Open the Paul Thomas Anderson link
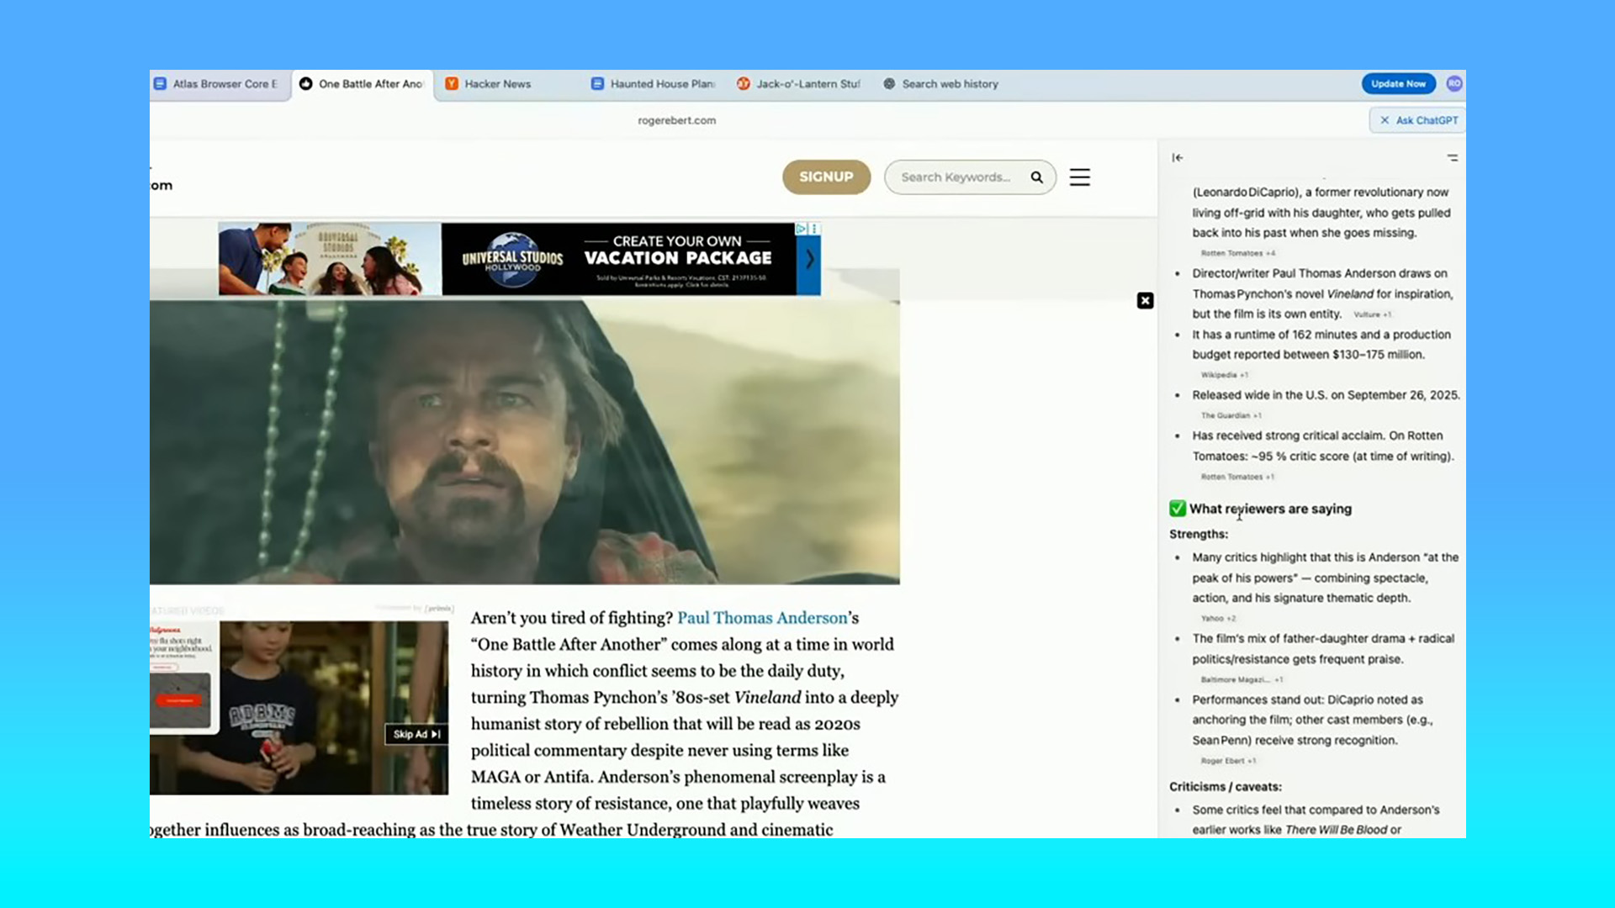This screenshot has width=1615, height=908. pos(762,618)
